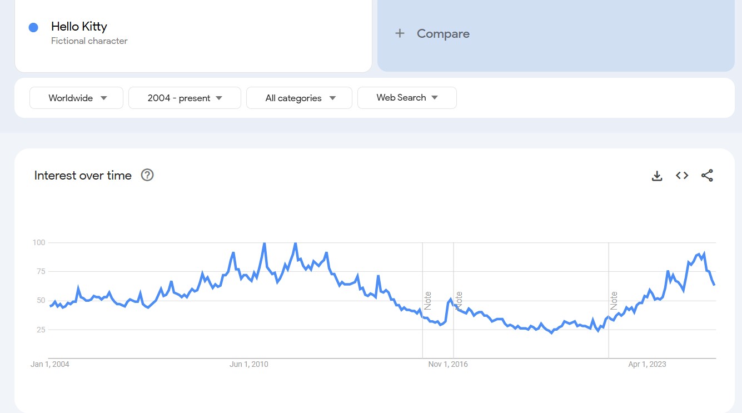This screenshot has height=413, width=742.
Task: Click the Interest over time heading
Action: pyautogui.click(x=83, y=176)
